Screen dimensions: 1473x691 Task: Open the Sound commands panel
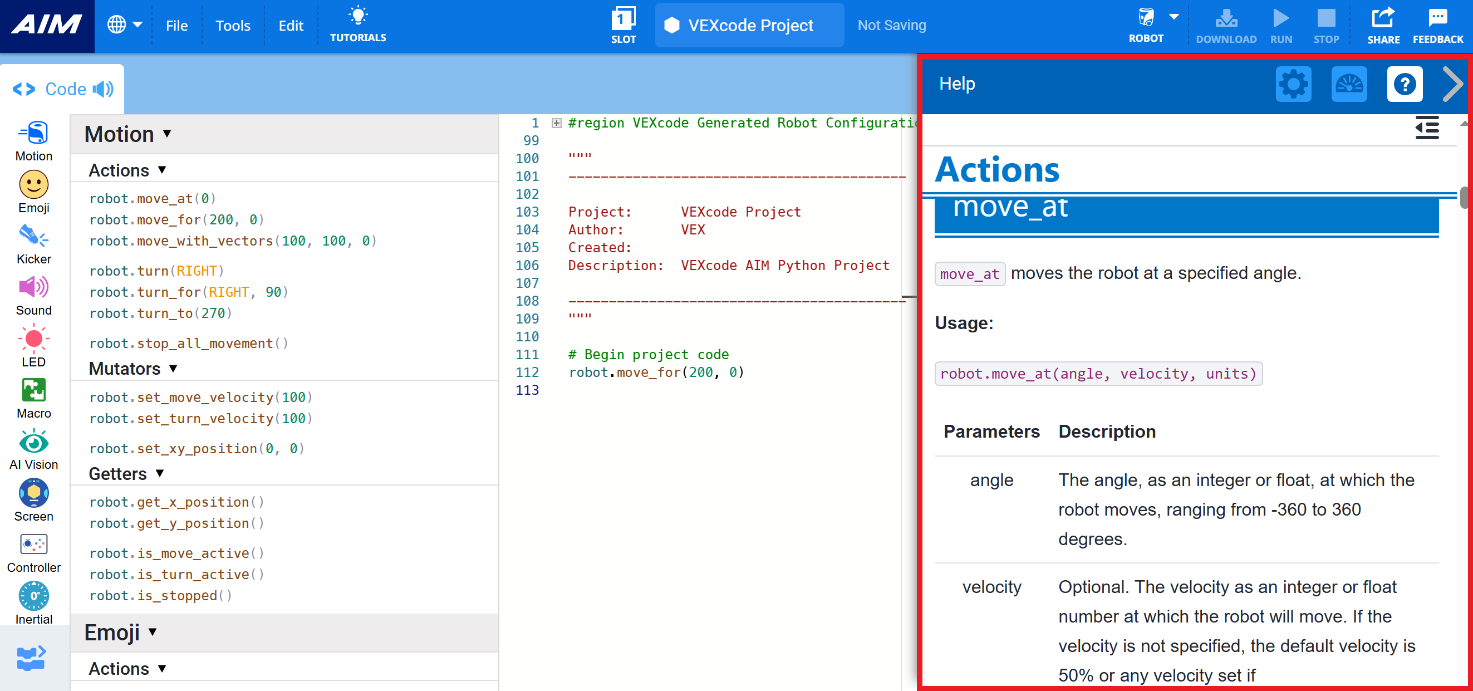point(33,293)
